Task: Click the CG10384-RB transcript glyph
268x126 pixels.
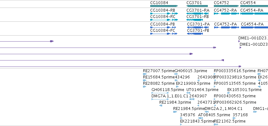Action: [x=164, y=14]
